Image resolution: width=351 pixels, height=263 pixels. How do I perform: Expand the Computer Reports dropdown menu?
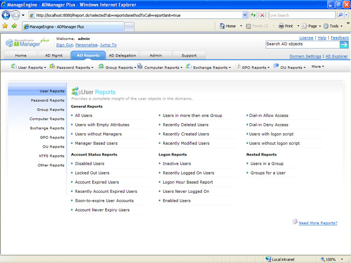[x=181, y=68]
